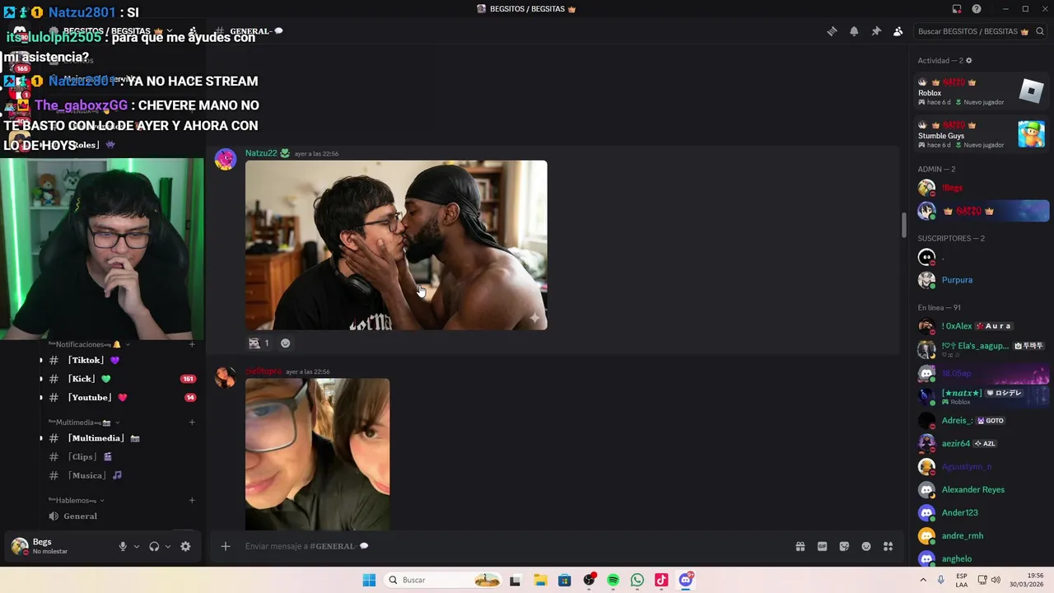This screenshot has width=1054, height=593.
Task: Show hidden system tray icons
Action: (x=921, y=581)
